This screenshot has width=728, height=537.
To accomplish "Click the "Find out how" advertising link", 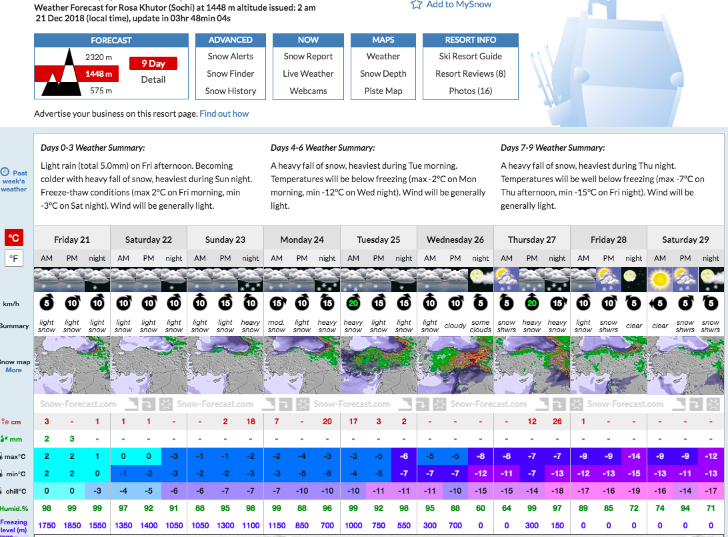I will tap(224, 114).
